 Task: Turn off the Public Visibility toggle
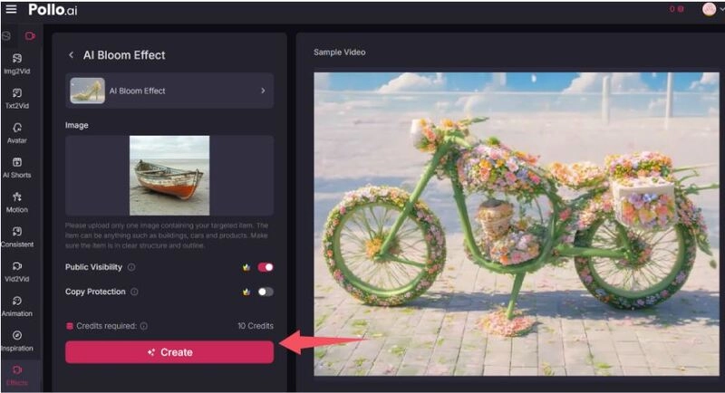[x=266, y=267]
